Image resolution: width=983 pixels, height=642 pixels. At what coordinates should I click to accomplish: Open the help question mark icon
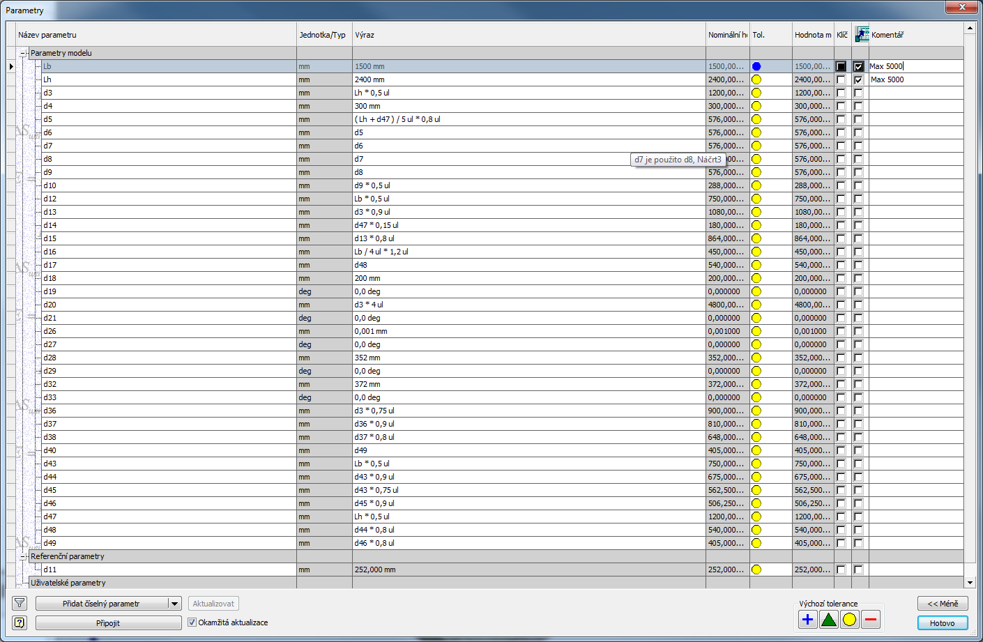20,622
